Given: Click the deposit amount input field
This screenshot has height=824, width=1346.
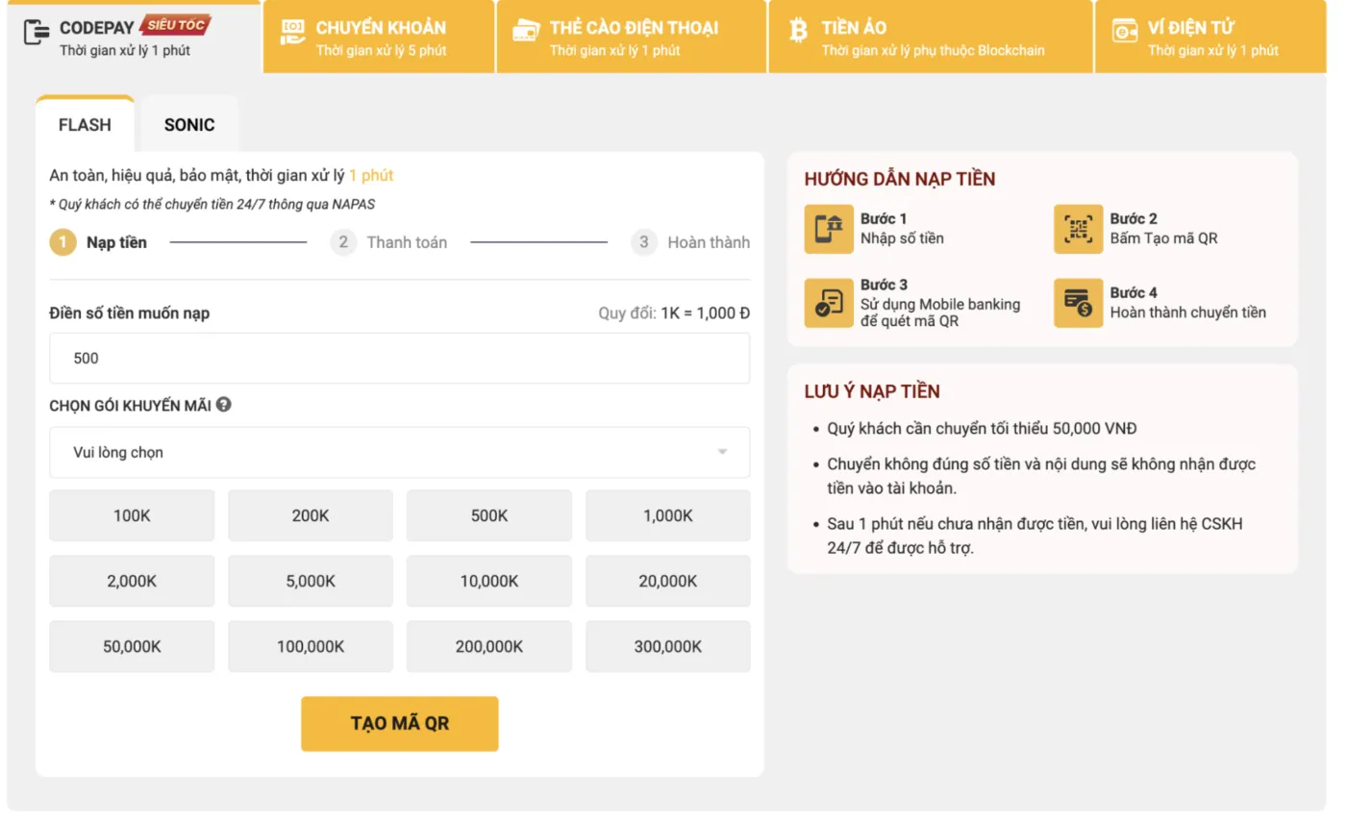Looking at the screenshot, I should (x=399, y=358).
